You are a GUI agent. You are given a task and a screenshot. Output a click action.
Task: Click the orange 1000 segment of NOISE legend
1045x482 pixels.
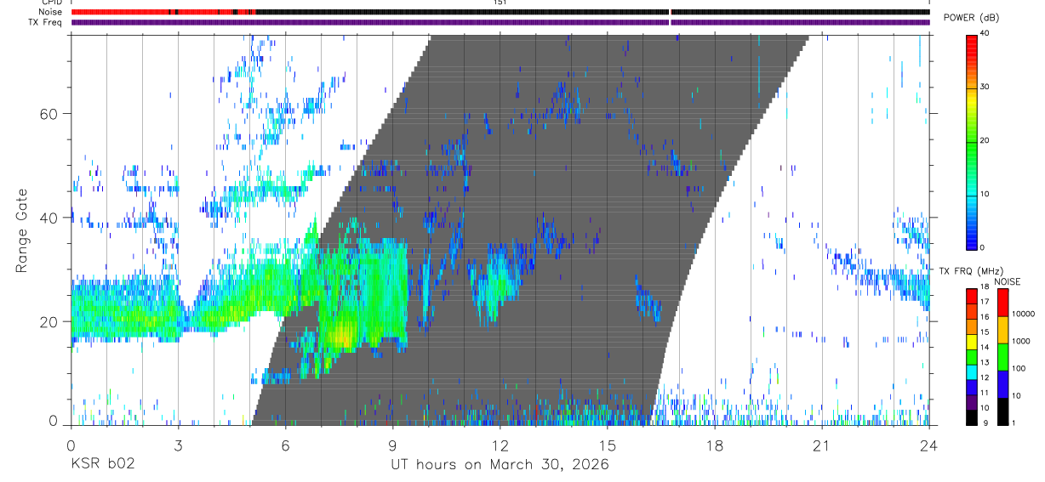1002,330
